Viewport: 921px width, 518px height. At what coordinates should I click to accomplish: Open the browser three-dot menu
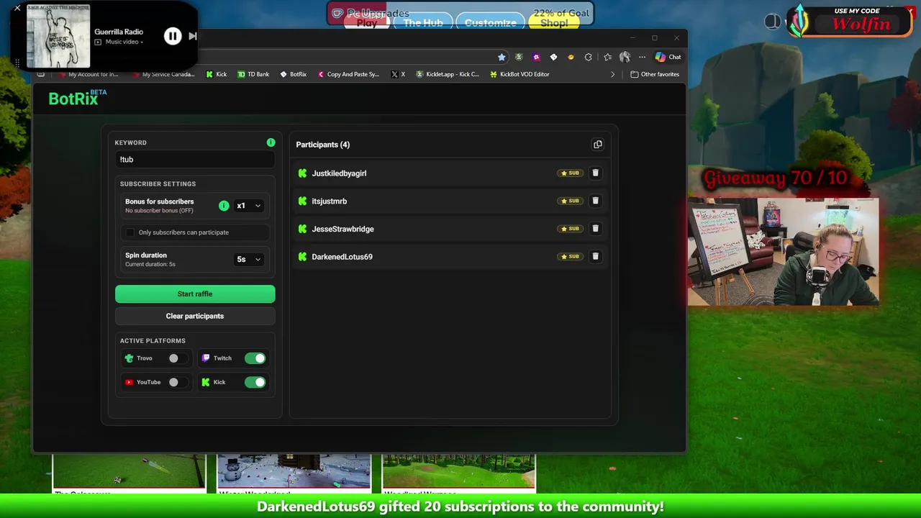tap(642, 57)
